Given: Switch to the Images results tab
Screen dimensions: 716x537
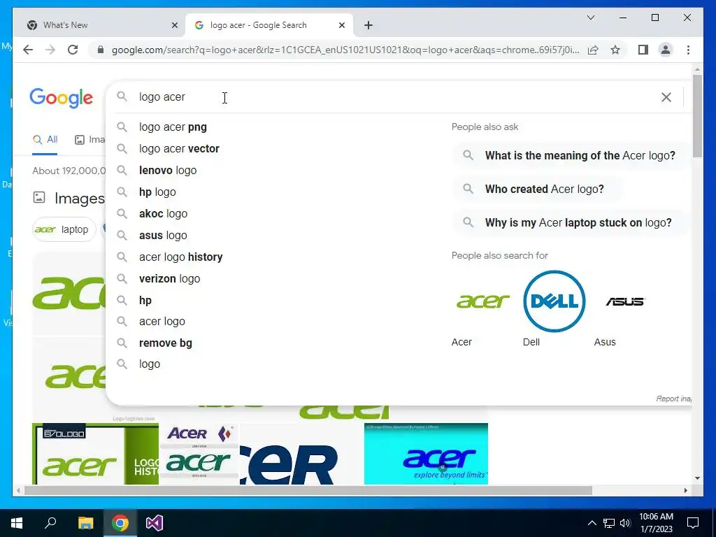Looking at the screenshot, I should pyautogui.click(x=90, y=140).
